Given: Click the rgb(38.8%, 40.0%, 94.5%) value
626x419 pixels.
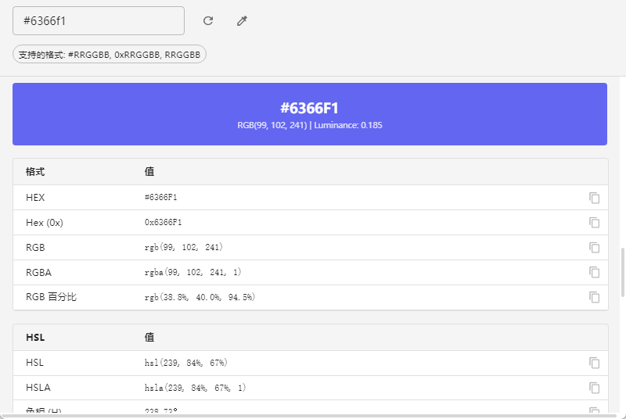Looking at the screenshot, I should pos(200,298).
